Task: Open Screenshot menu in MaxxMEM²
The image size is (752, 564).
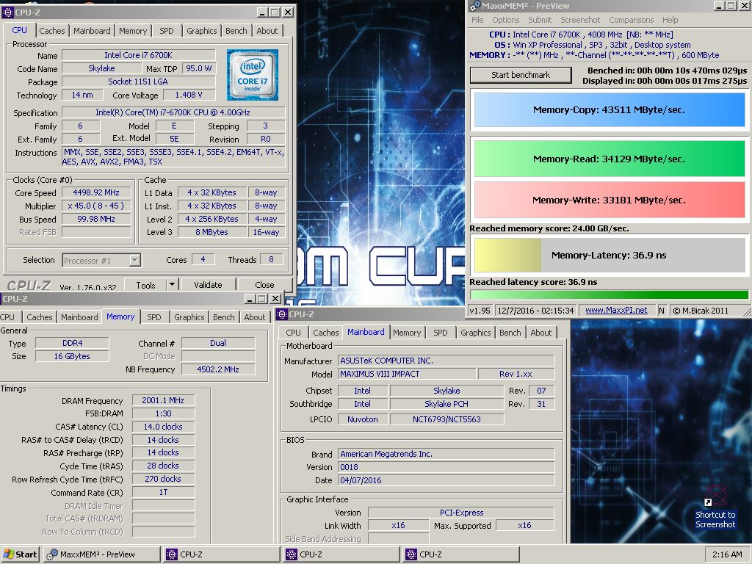Action: 580,20
